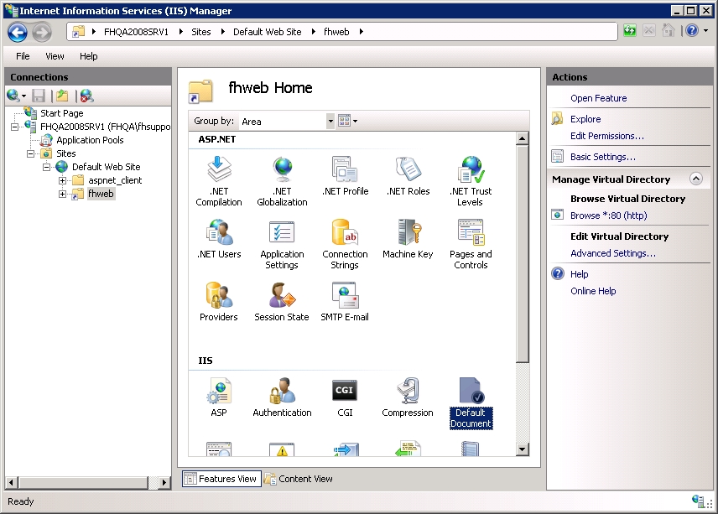Select aspnet_client folder in tree
Viewport: 718px width, 514px height.
[115, 180]
